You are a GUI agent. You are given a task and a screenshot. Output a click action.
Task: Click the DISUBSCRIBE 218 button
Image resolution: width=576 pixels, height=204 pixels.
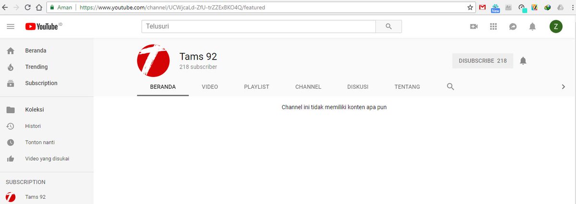(x=482, y=60)
